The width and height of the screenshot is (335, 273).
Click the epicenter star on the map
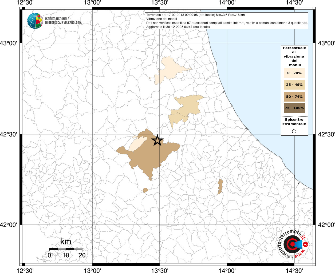pyautogui.click(x=157, y=140)
